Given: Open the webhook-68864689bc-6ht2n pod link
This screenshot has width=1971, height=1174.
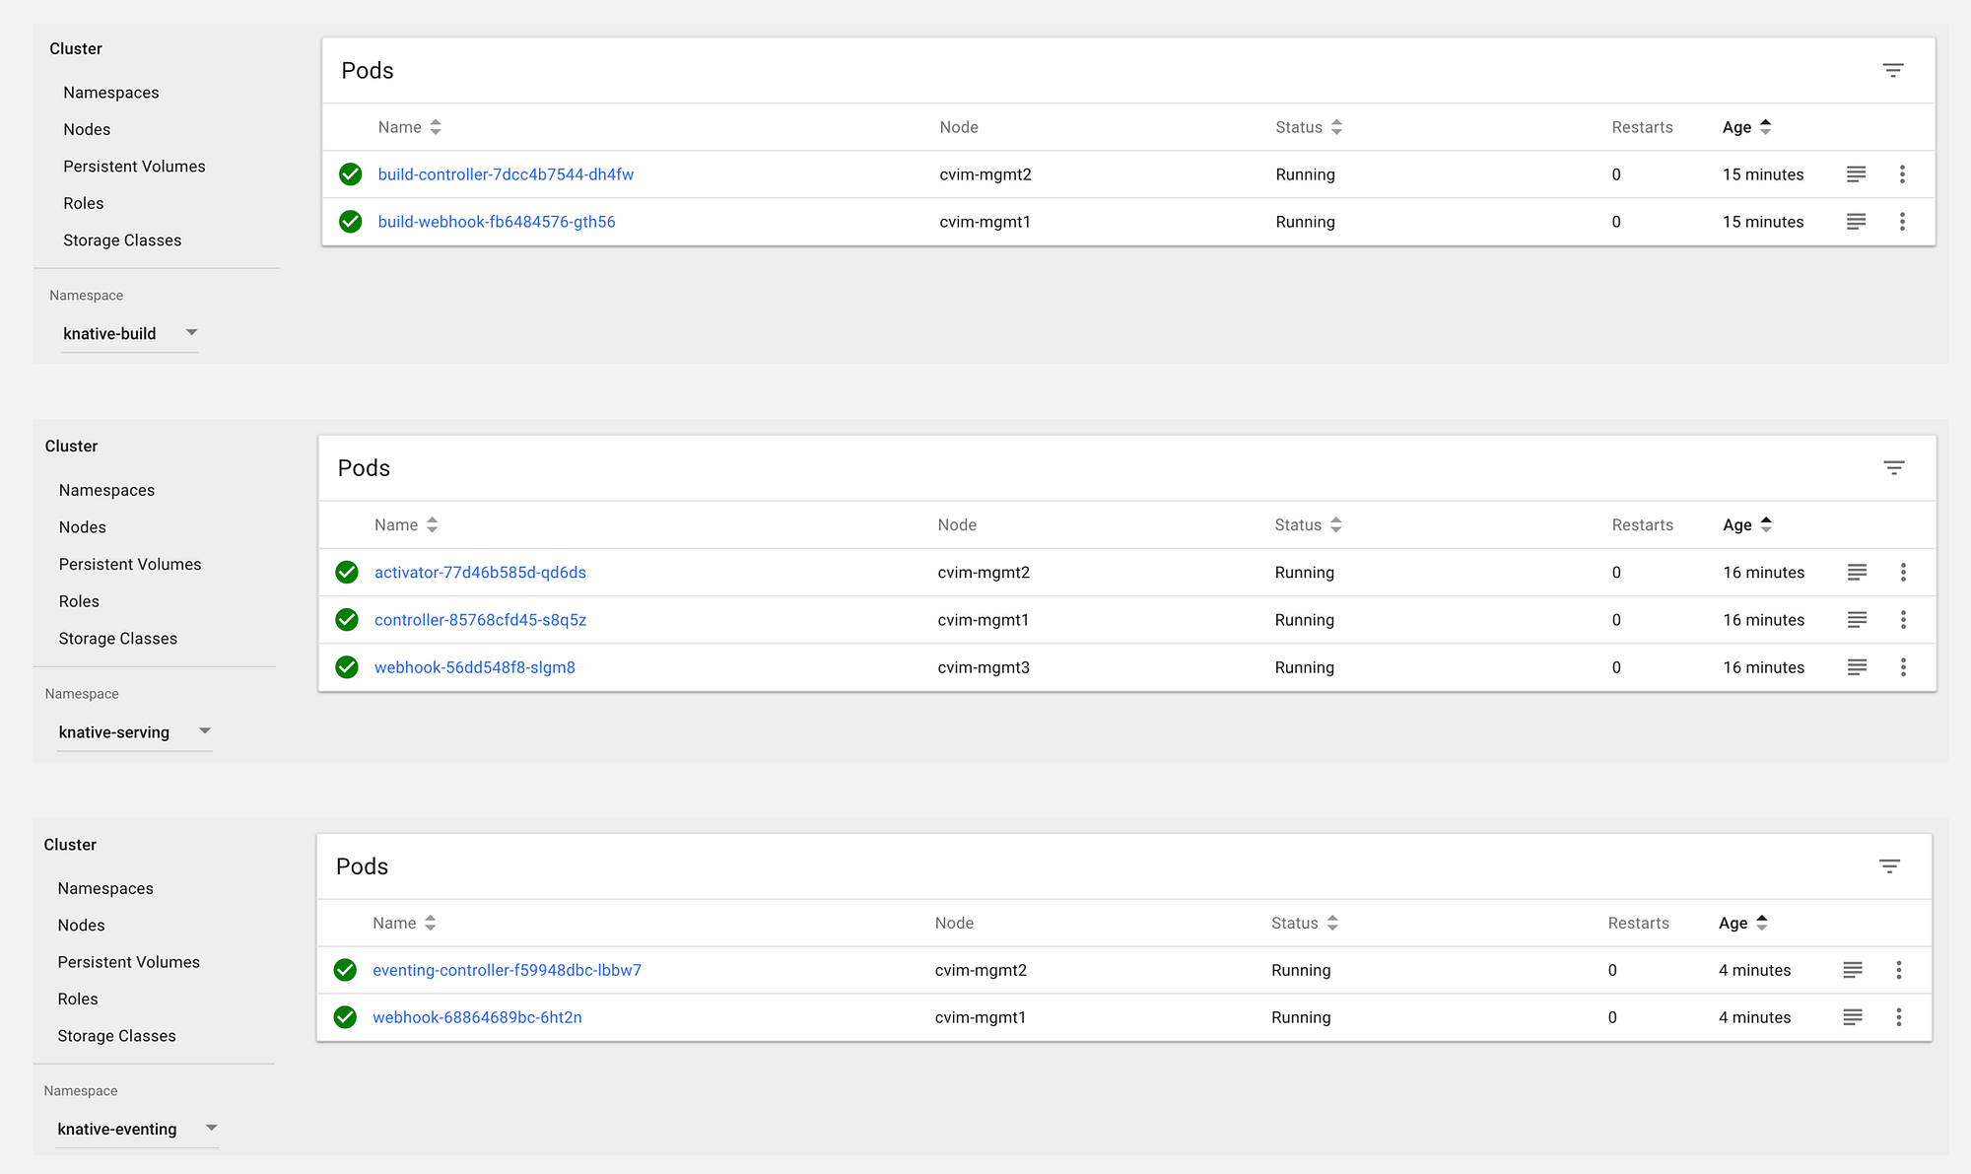Looking at the screenshot, I should [x=477, y=1017].
